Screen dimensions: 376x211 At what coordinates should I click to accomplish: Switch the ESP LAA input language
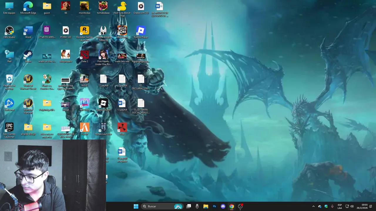coord(340,206)
